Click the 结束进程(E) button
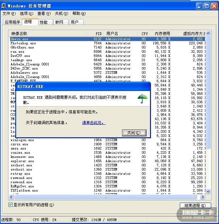 click(x=195, y=206)
